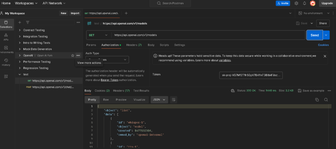The width and height of the screenshot is (336, 149).
Task: Click the Token input field
Action: tap(251, 75)
